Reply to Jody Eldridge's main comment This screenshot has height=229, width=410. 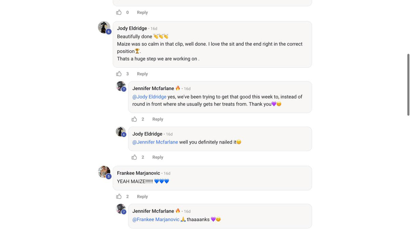[x=142, y=74]
